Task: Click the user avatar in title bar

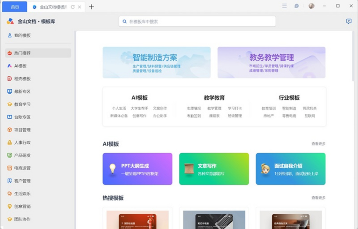Action: [311, 6]
